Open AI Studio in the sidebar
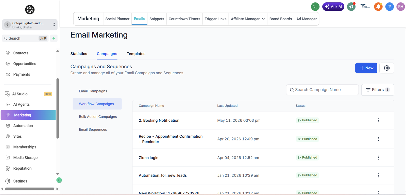The width and height of the screenshot is (406, 195). click(20, 94)
